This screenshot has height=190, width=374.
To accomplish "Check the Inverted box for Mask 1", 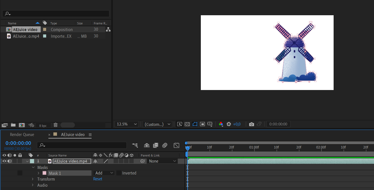I will pos(119,173).
